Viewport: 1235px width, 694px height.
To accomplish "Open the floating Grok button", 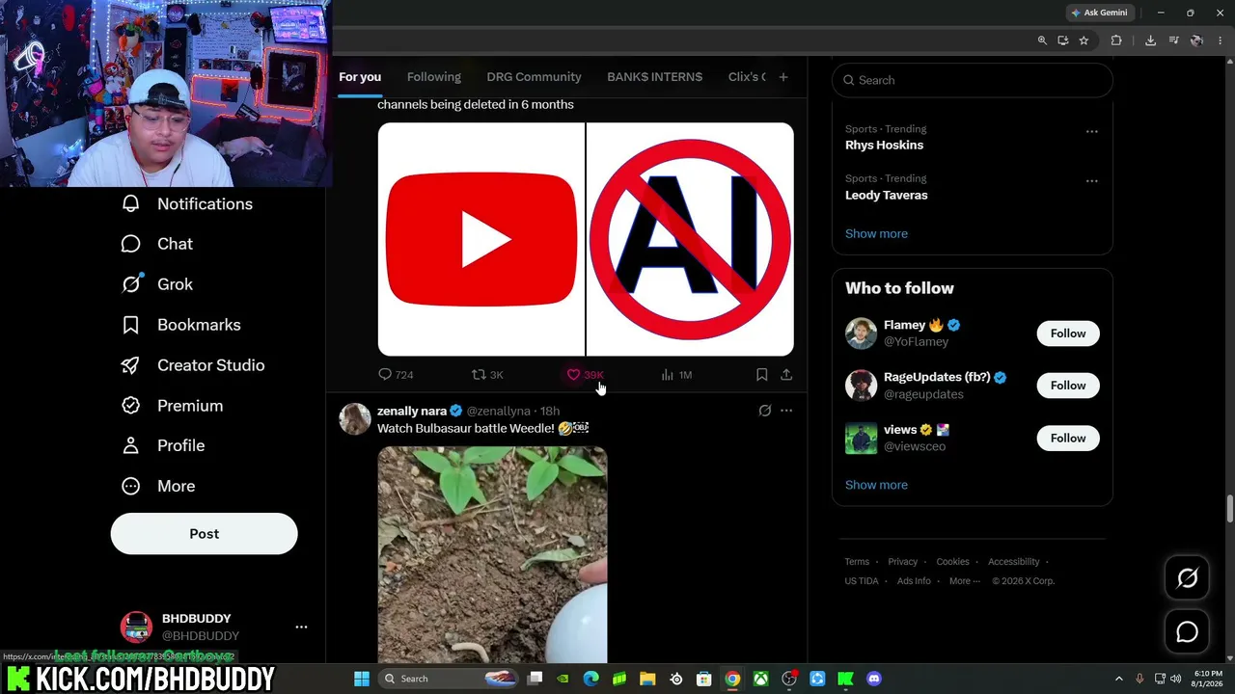I will click(1187, 578).
